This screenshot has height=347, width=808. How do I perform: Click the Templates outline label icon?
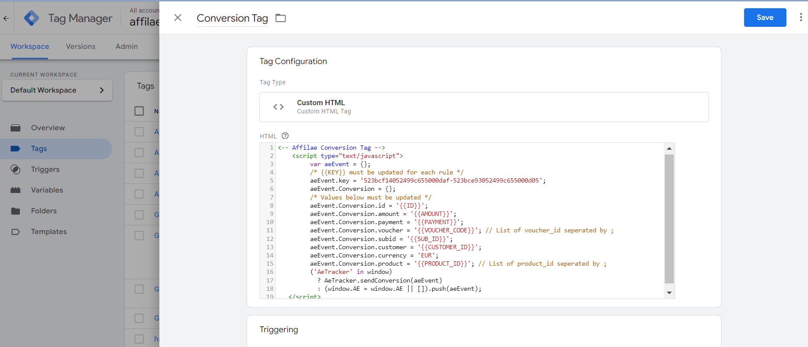pos(16,231)
